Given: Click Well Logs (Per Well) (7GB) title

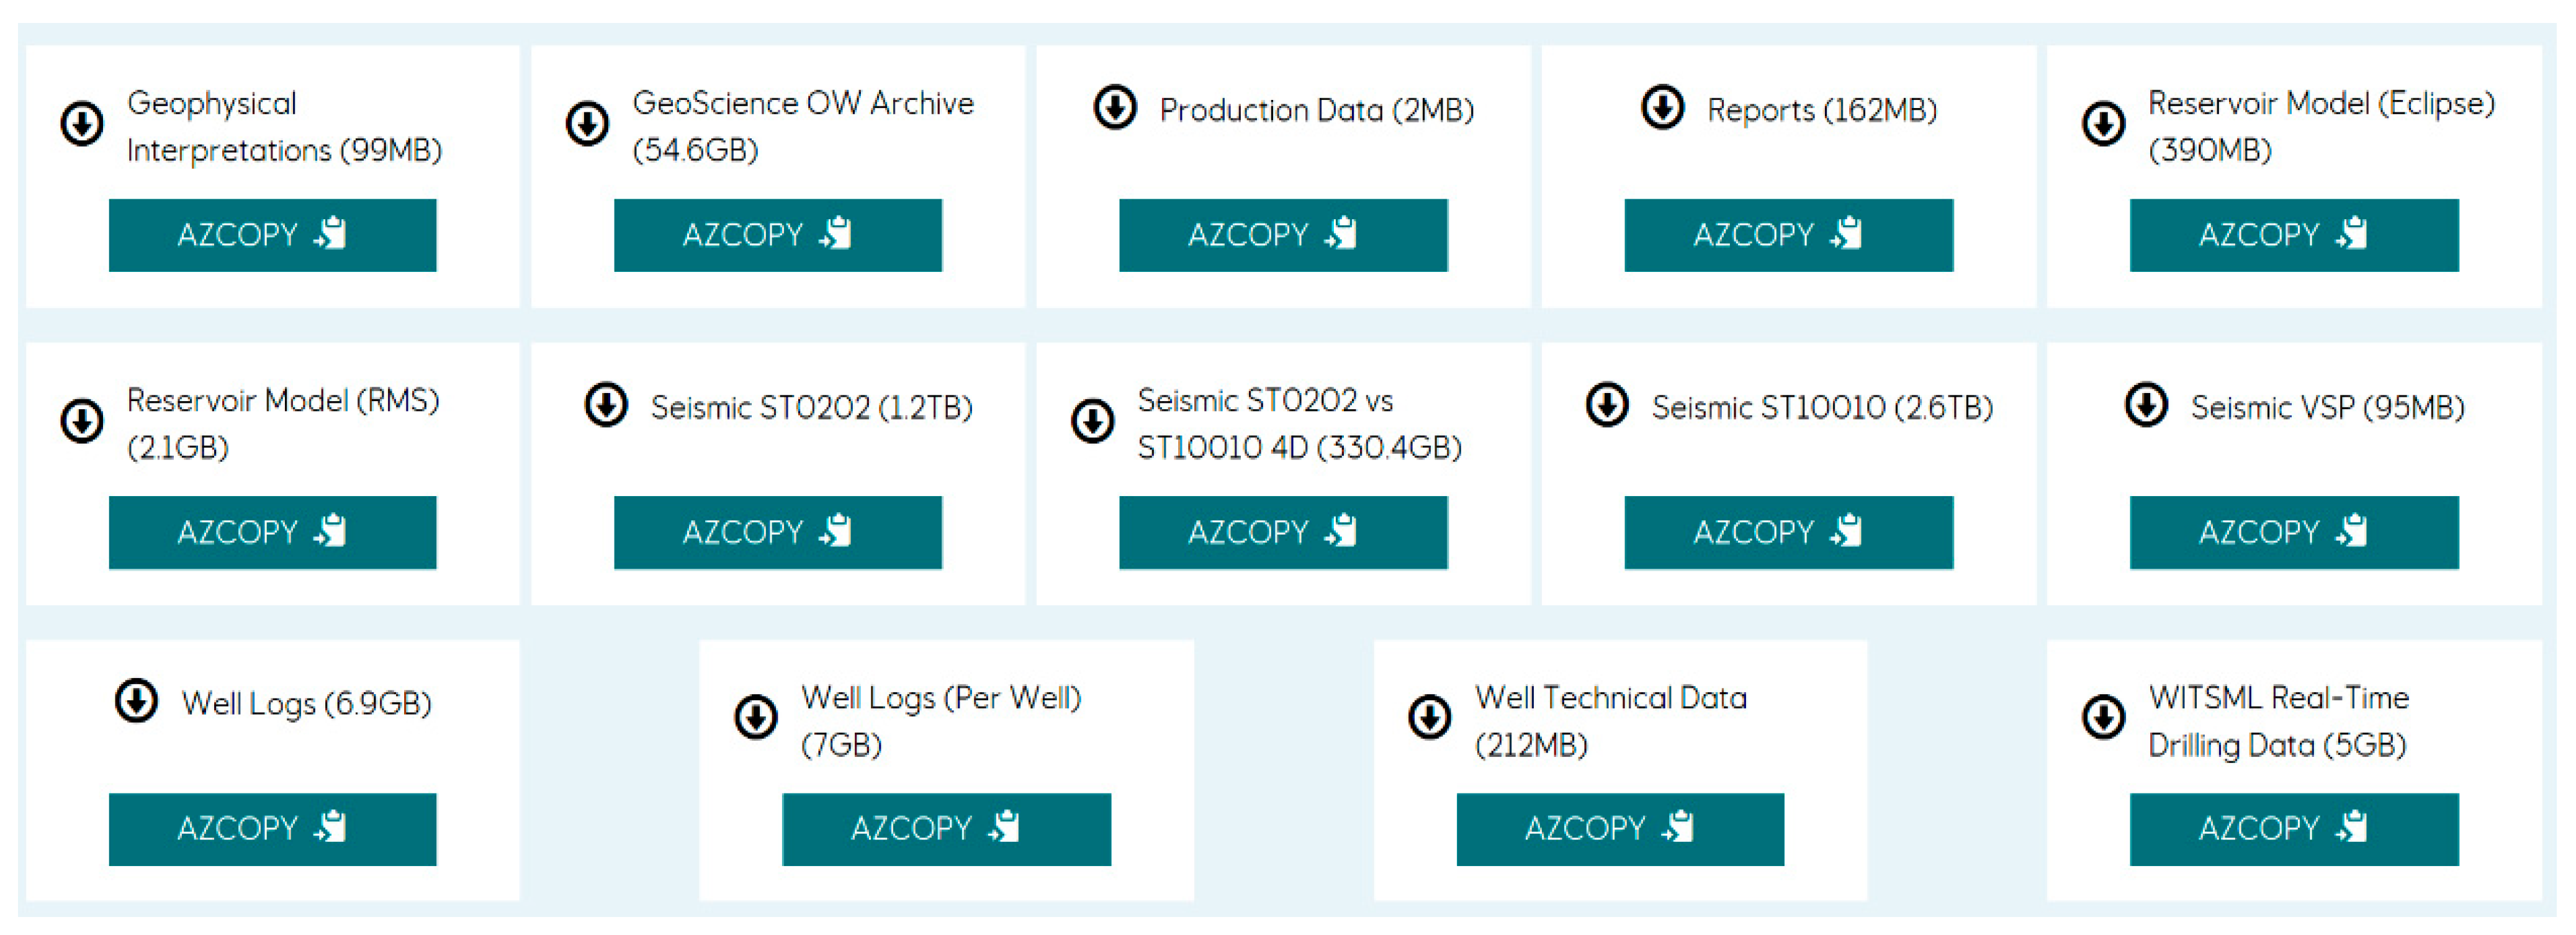Looking at the screenshot, I should 940,720.
